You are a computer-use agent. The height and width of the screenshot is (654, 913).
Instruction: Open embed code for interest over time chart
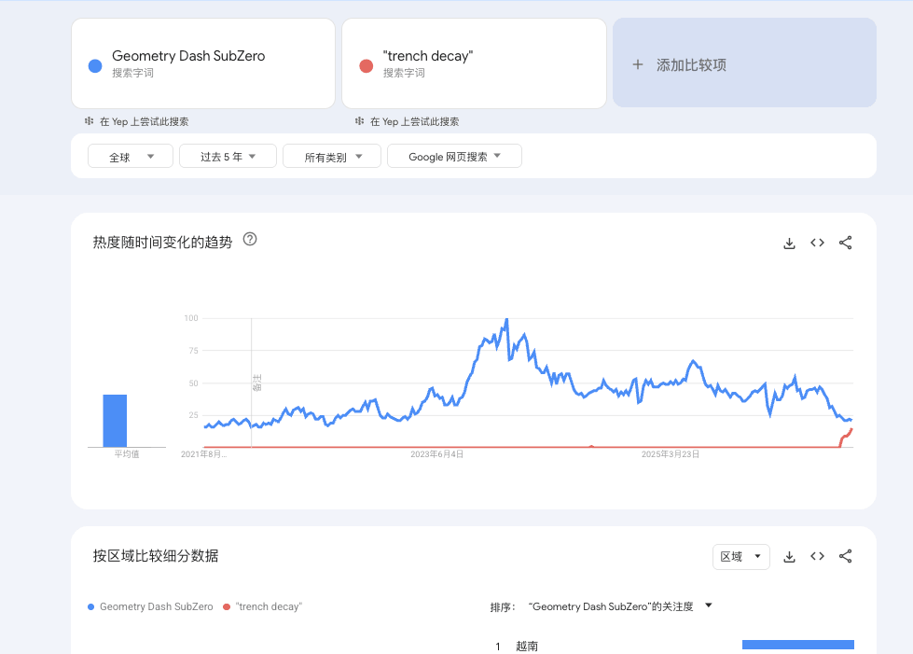(x=817, y=243)
